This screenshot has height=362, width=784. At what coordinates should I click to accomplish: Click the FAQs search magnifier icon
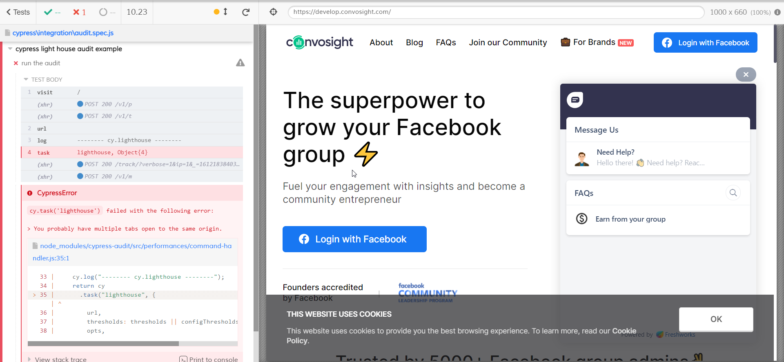(733, 193)
